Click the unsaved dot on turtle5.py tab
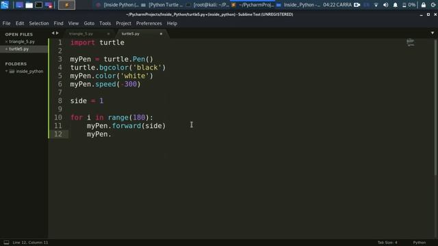The height and width of the screenshot is (246, 438). [x=161, y=33]
